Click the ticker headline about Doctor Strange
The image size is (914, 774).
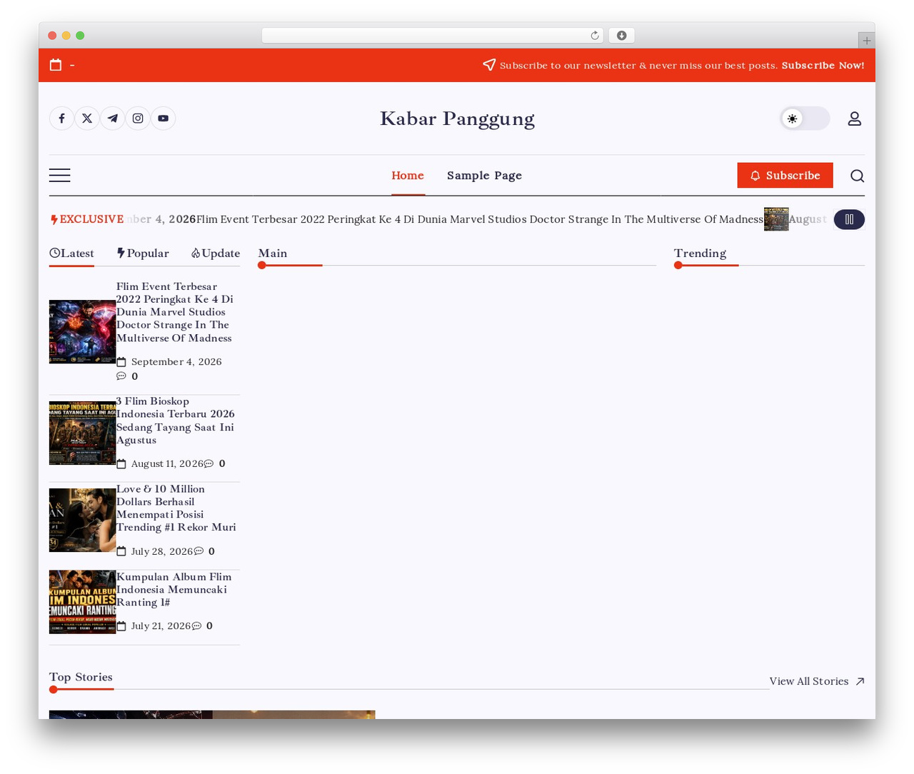[x=480, y=219]
